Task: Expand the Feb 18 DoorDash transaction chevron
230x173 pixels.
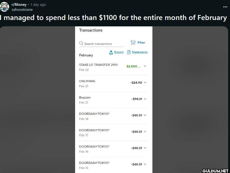Action: point(145,115)
